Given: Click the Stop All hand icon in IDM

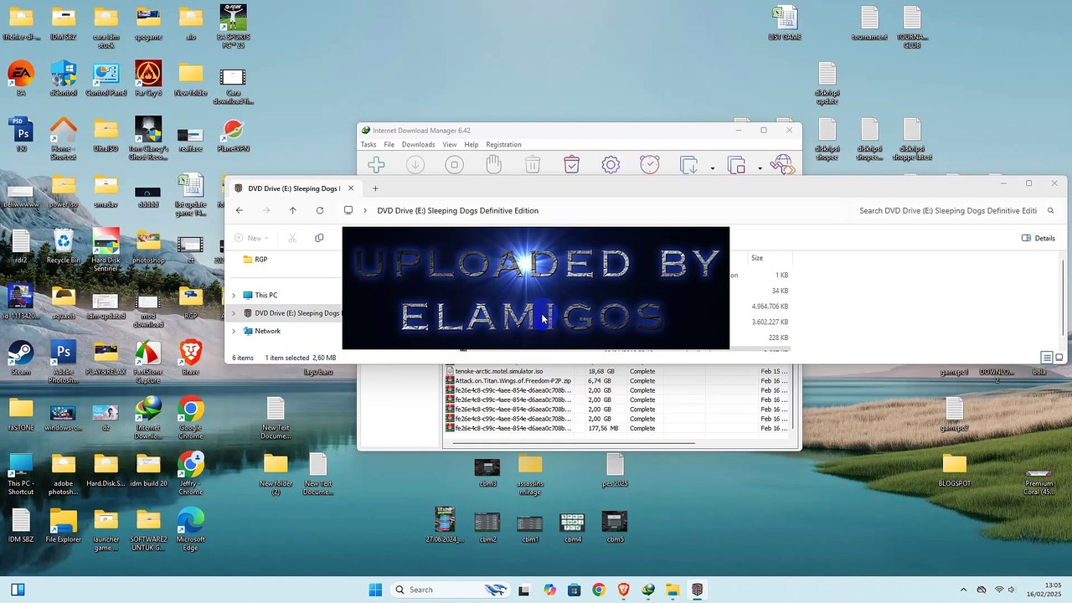Looking at the screenshot, I should (x=493, y=165).
